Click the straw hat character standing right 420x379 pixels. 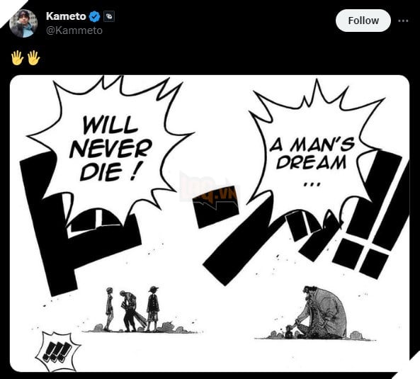(153, 309)
